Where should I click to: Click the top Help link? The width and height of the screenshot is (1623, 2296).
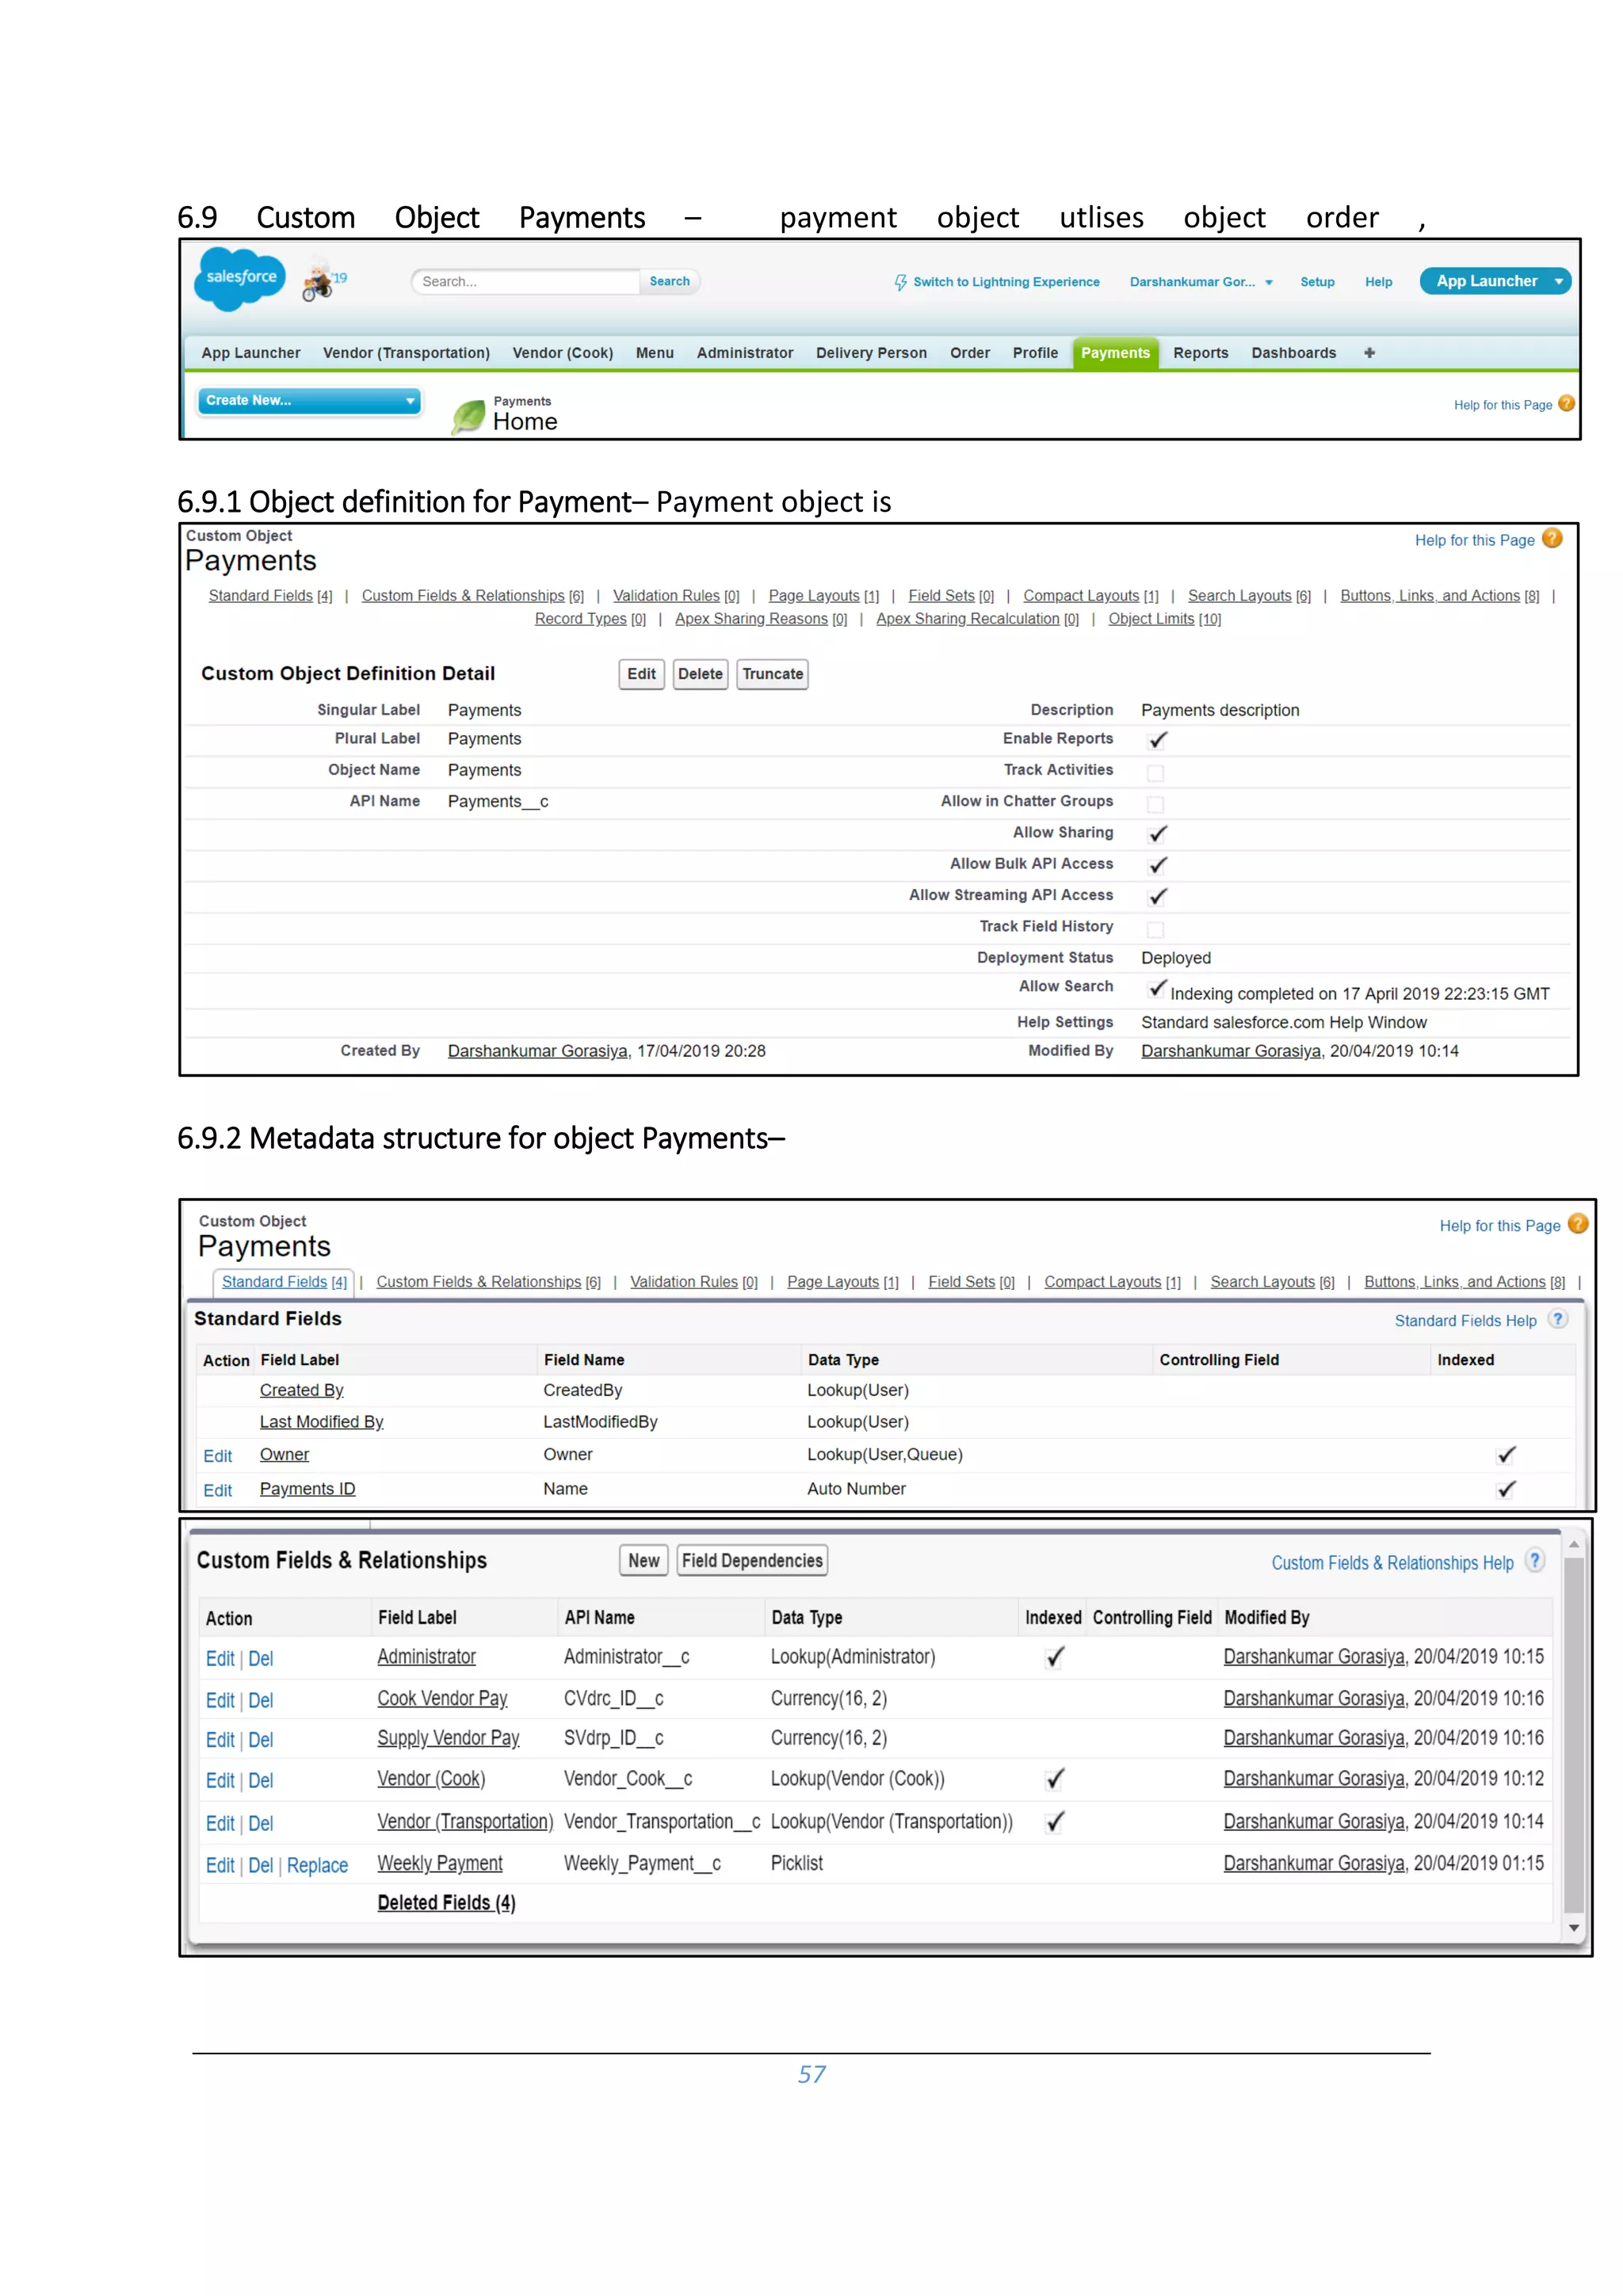pyautogui.click(x=1378, y=282)
